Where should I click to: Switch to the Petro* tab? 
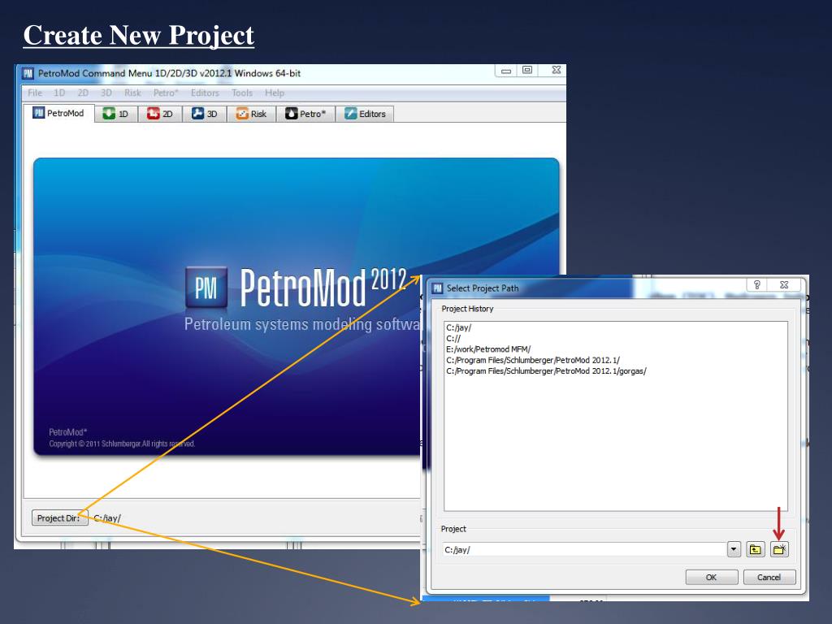[x=305, y=114]
